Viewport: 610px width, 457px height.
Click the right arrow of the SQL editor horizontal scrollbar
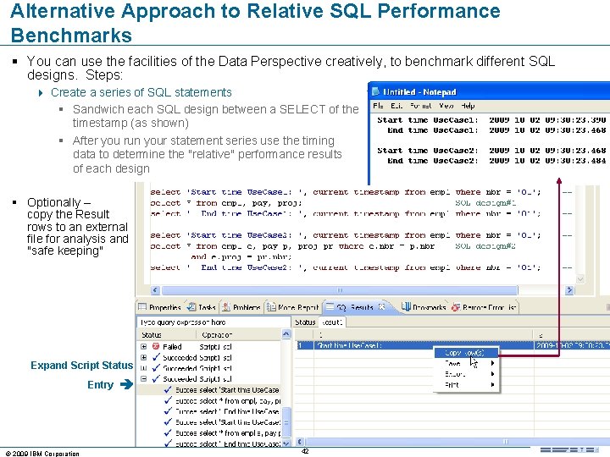(569, 290)
